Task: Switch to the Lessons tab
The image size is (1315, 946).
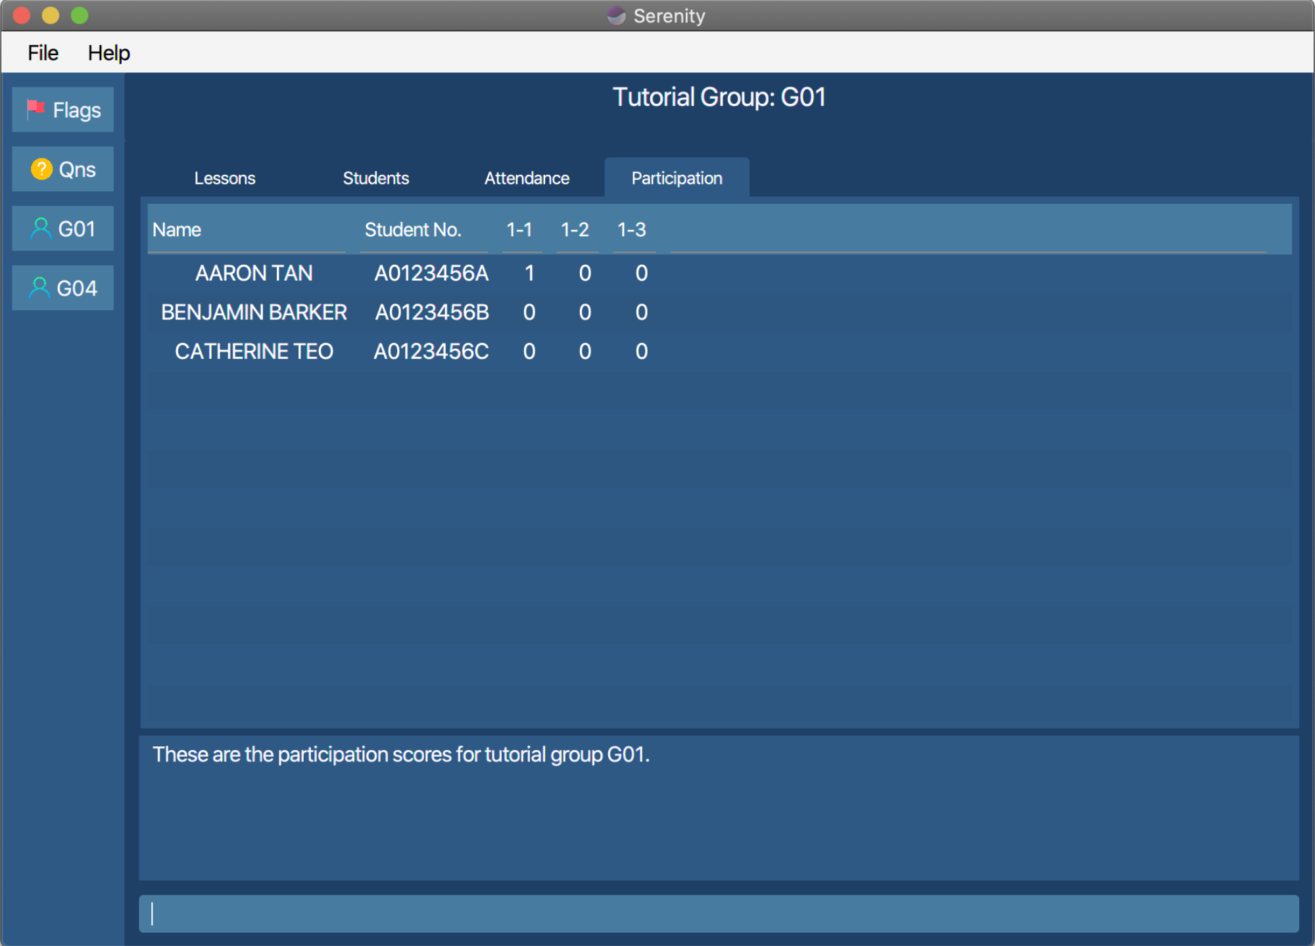Action: coord(225,178)
